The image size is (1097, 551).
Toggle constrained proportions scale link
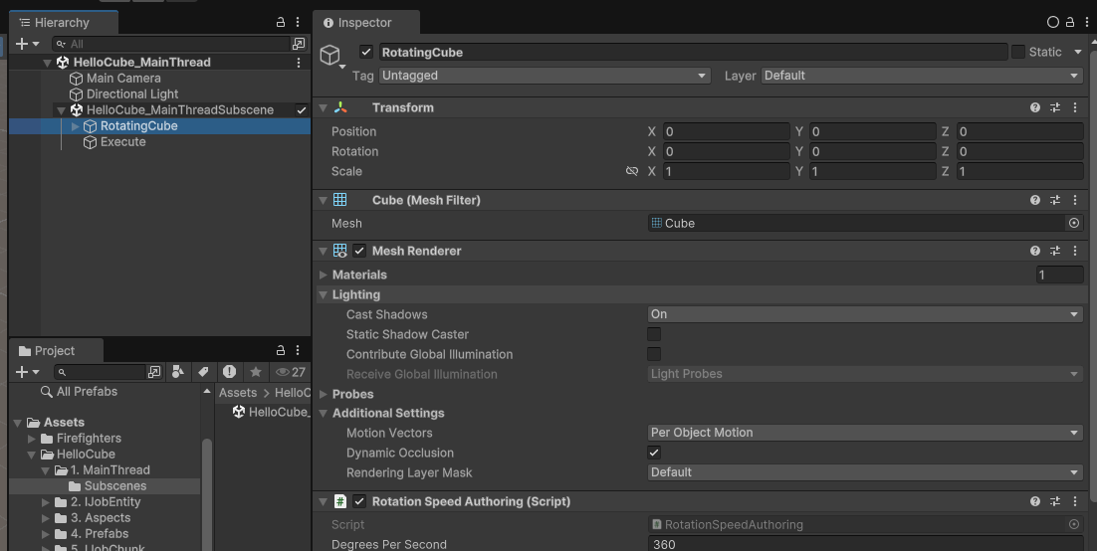pyautogui.click(x=632, y=171)
